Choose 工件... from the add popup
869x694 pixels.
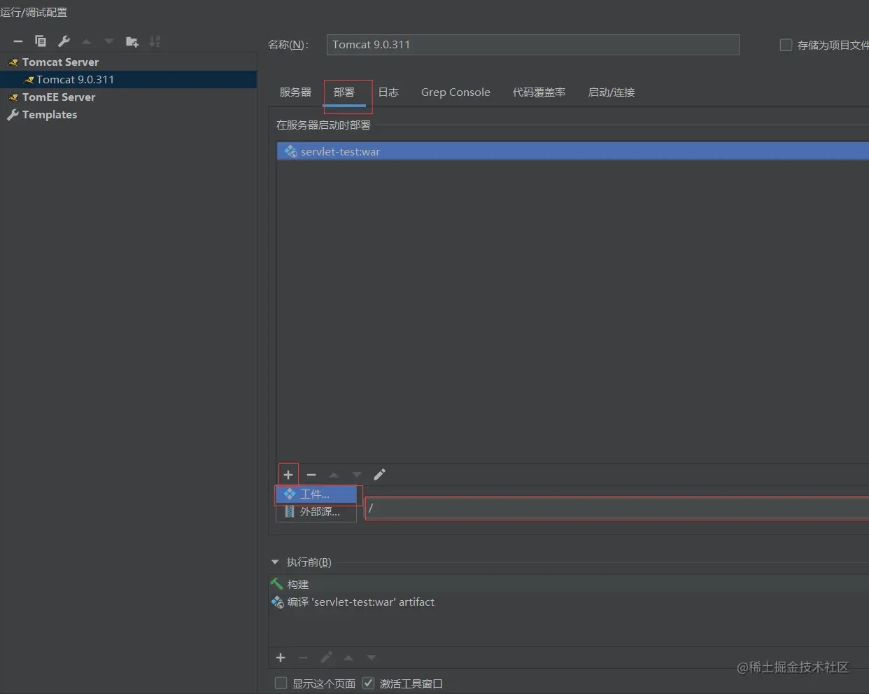[x=315, y=494]
